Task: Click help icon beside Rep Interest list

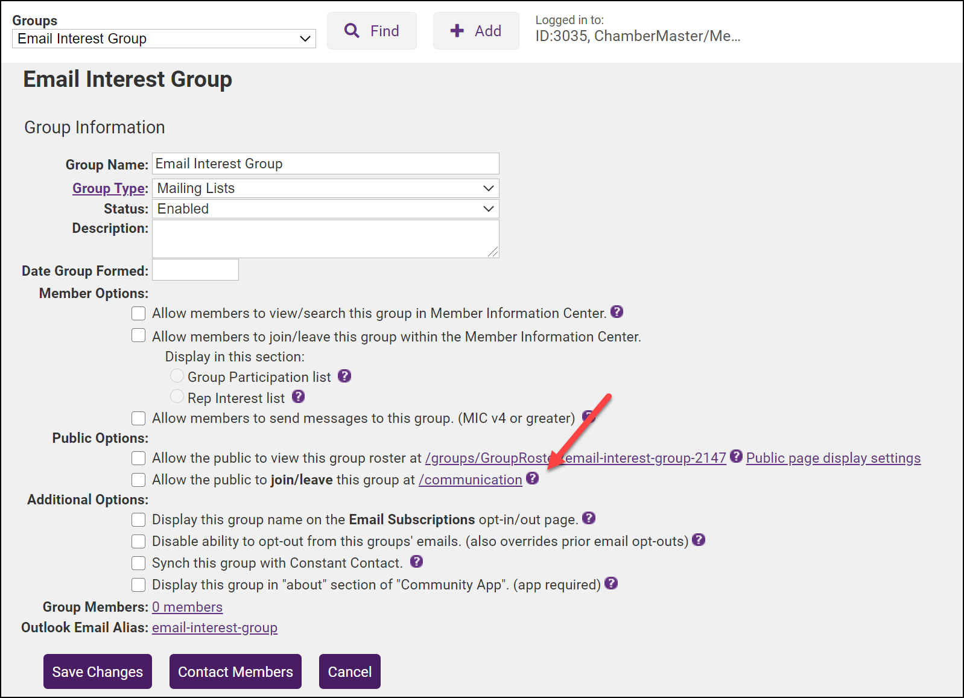Action: click(298, 396)
